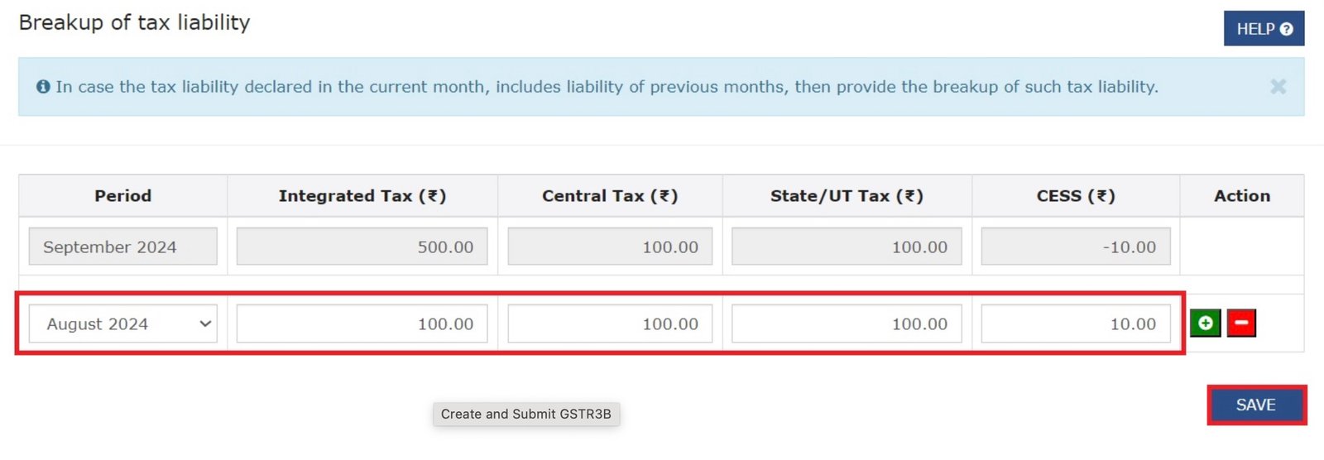The height and width of the screenshot is (460, 1324).
Task: Click the September CESS -10.00 field
Action: [x=1075, y=247]
